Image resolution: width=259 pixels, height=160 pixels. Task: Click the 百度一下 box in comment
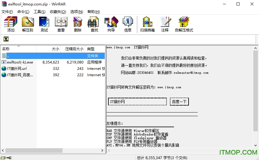pos(179,102)
